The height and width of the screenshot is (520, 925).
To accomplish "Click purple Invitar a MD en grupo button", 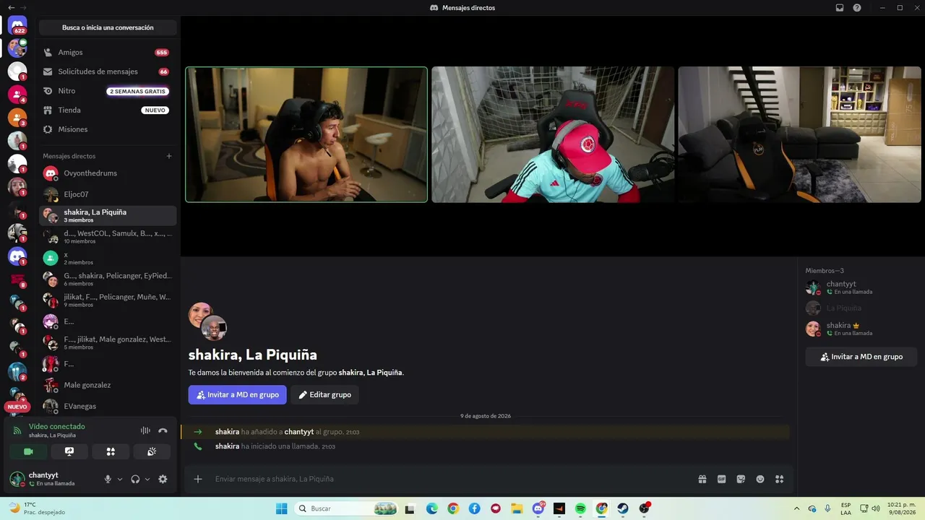I will (237, 394).
